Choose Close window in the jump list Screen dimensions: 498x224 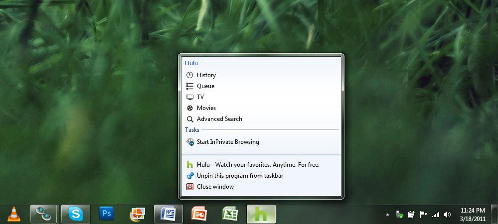pos(261,187)
